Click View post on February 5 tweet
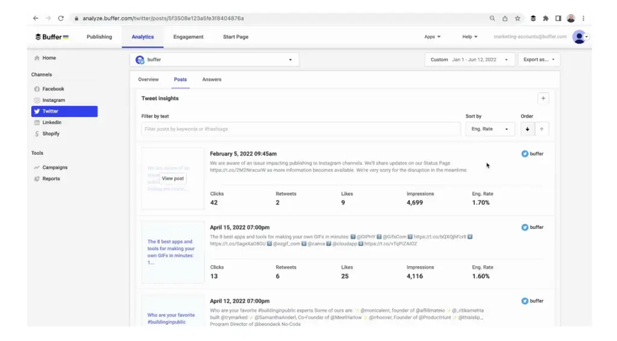The height and width of the screenshot is (341, 617). [x=173, y=178]
